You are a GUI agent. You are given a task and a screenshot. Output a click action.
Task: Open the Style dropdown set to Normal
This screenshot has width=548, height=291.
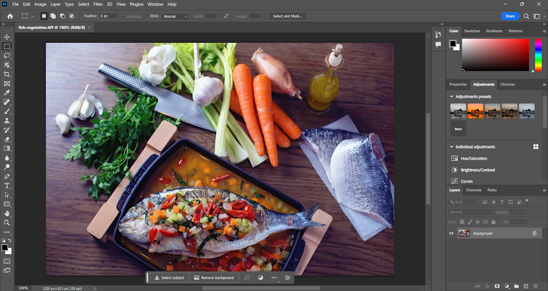tap(175, 16)
